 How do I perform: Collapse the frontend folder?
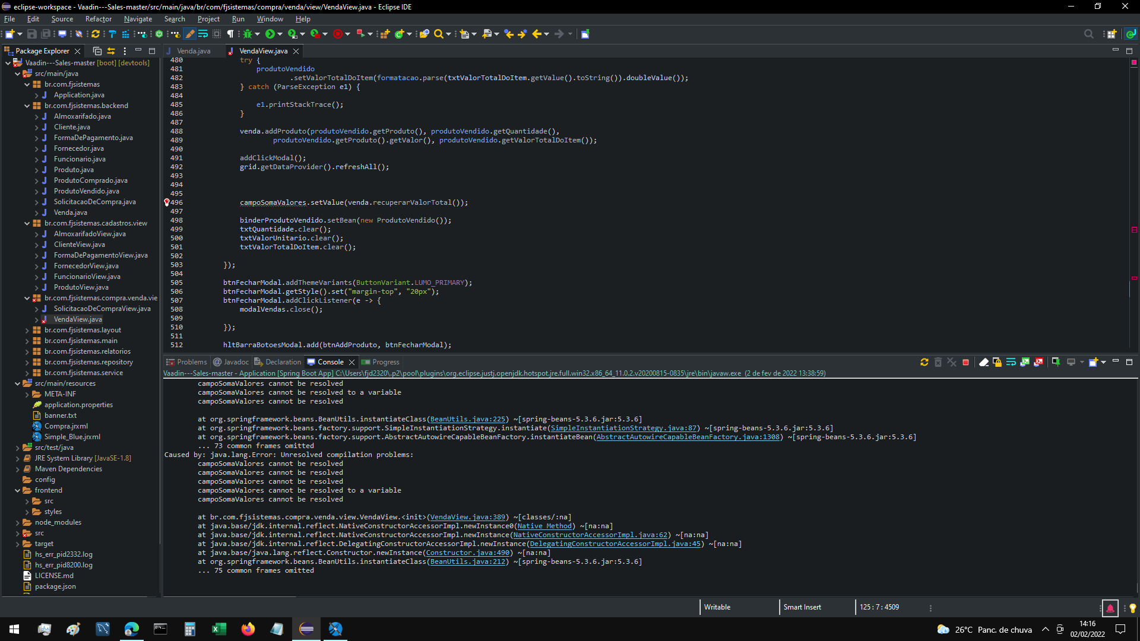click(17, 490)
